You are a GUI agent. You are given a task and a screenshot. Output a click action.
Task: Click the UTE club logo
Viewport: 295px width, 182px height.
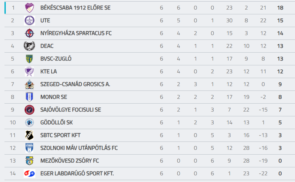tap(29, 20)
